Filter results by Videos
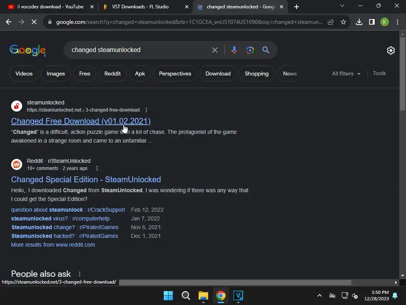 (x=24, y=73)
